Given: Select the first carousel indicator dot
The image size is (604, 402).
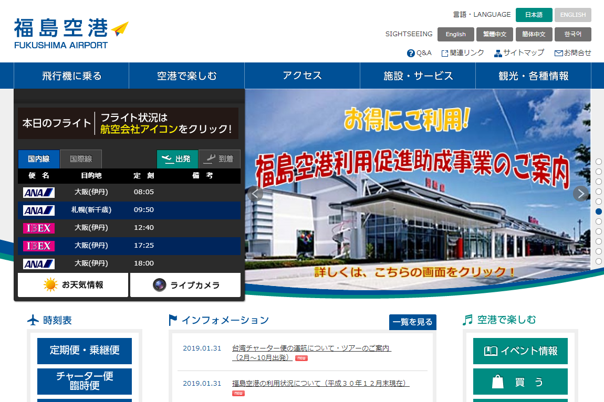Looking at the screenshot, I should coord(599,162).
